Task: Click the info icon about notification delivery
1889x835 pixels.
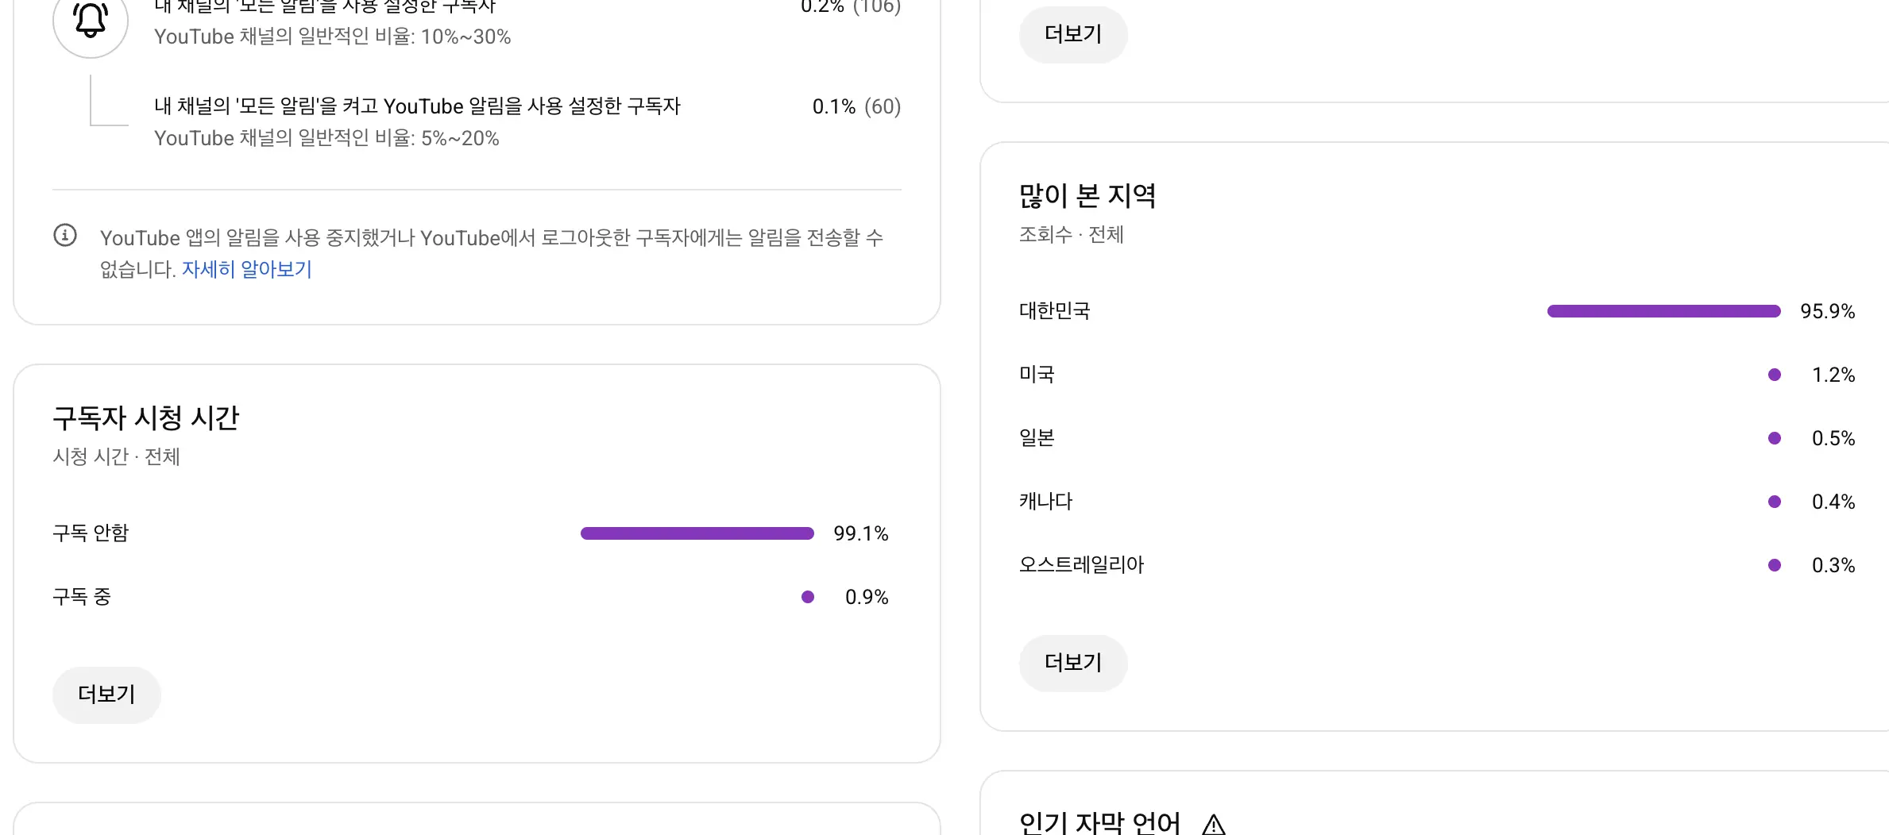Action: 65,236
